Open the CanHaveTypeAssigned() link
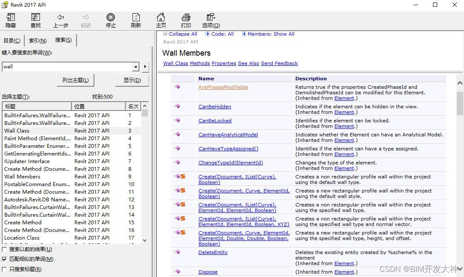 [x=228, y=149]
